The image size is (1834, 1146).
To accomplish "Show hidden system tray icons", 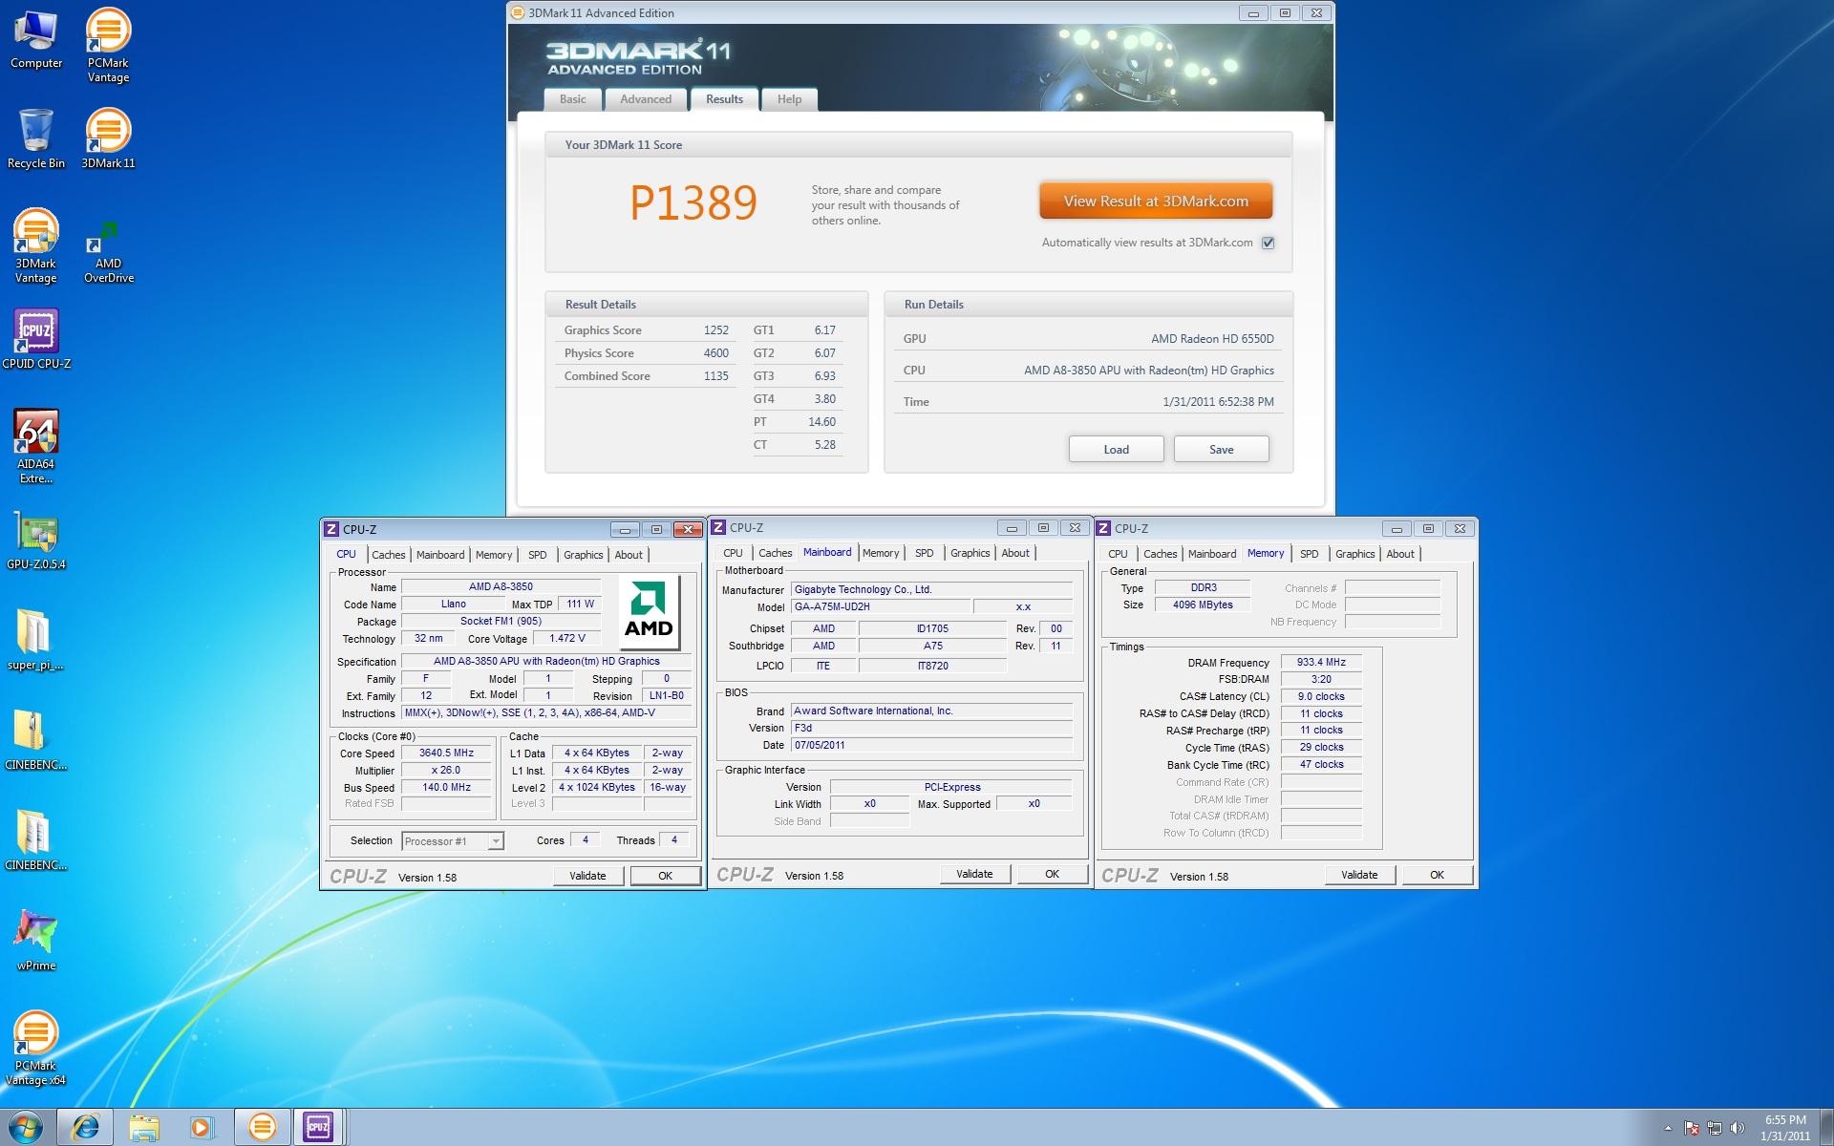I will pyautogui.click(x=1668, y=1128).
